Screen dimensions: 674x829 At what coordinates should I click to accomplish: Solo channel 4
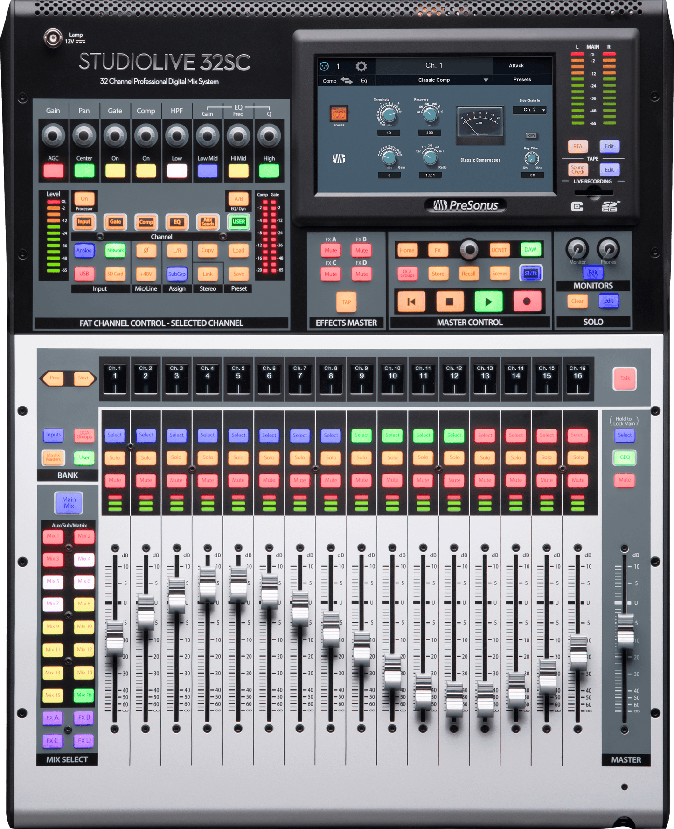point(208,457)
